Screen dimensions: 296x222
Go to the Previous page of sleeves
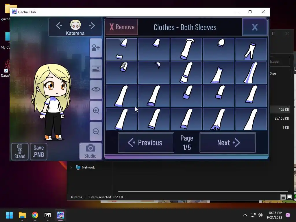[146, 143]
